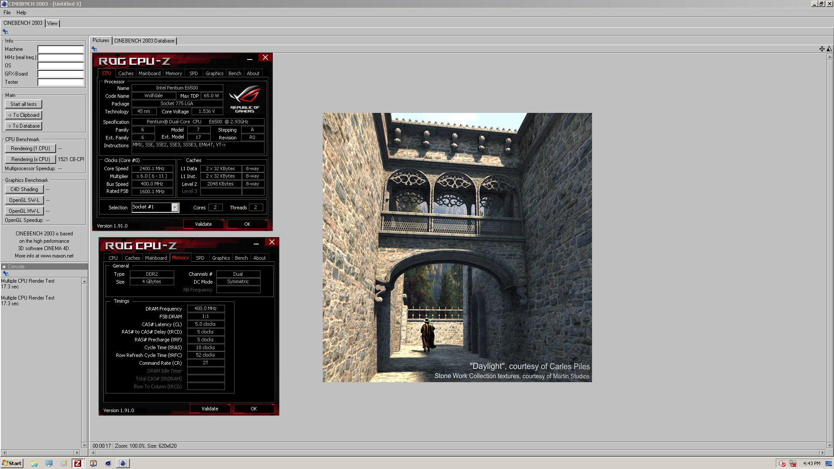Click the Console panel header icon
Viewport: 834px width, 469px height.
click(4, 267)
